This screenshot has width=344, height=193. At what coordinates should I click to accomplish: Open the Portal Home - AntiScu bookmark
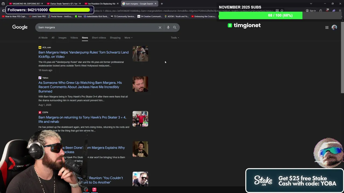coord(60,16)
